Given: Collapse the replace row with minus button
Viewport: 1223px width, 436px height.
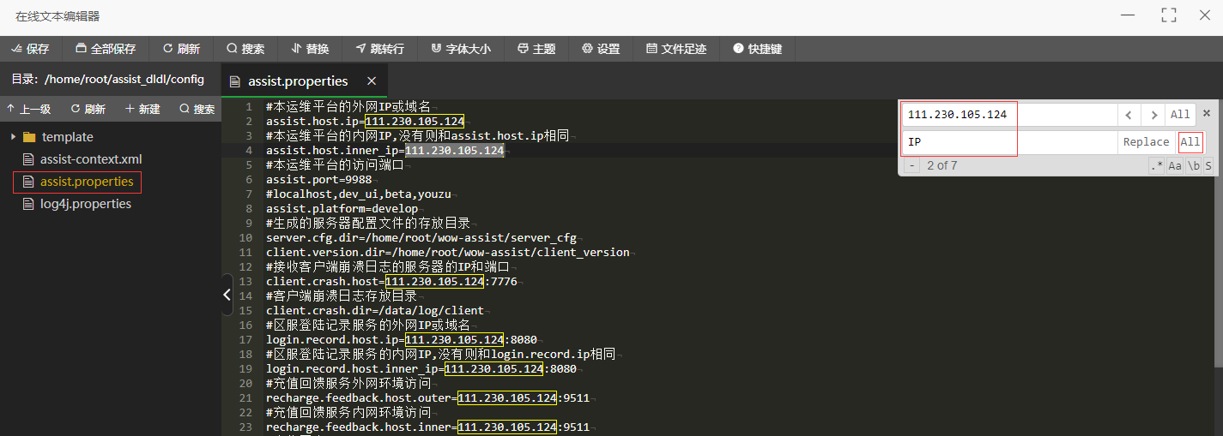Looking at the screenshot, I should click(911, 166).
